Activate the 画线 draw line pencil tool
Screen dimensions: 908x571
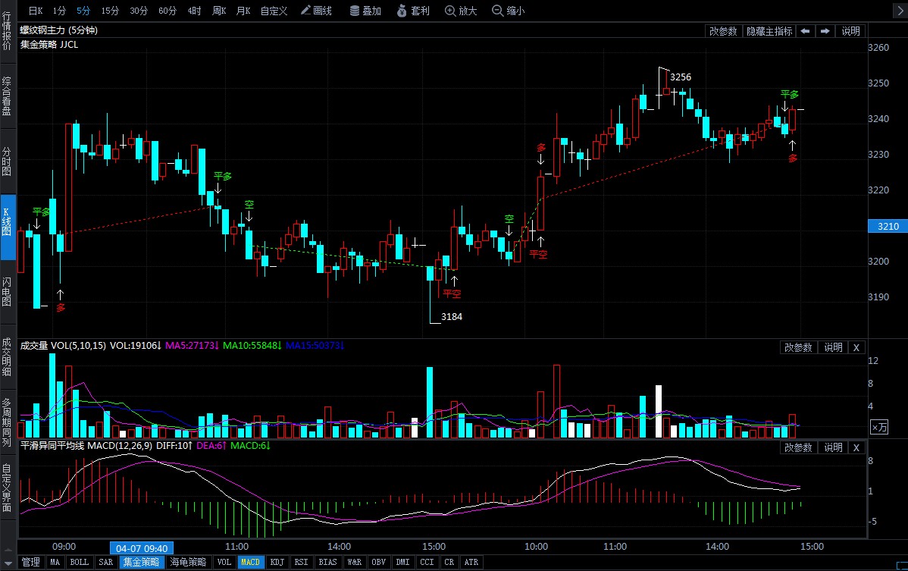point(316,11)
